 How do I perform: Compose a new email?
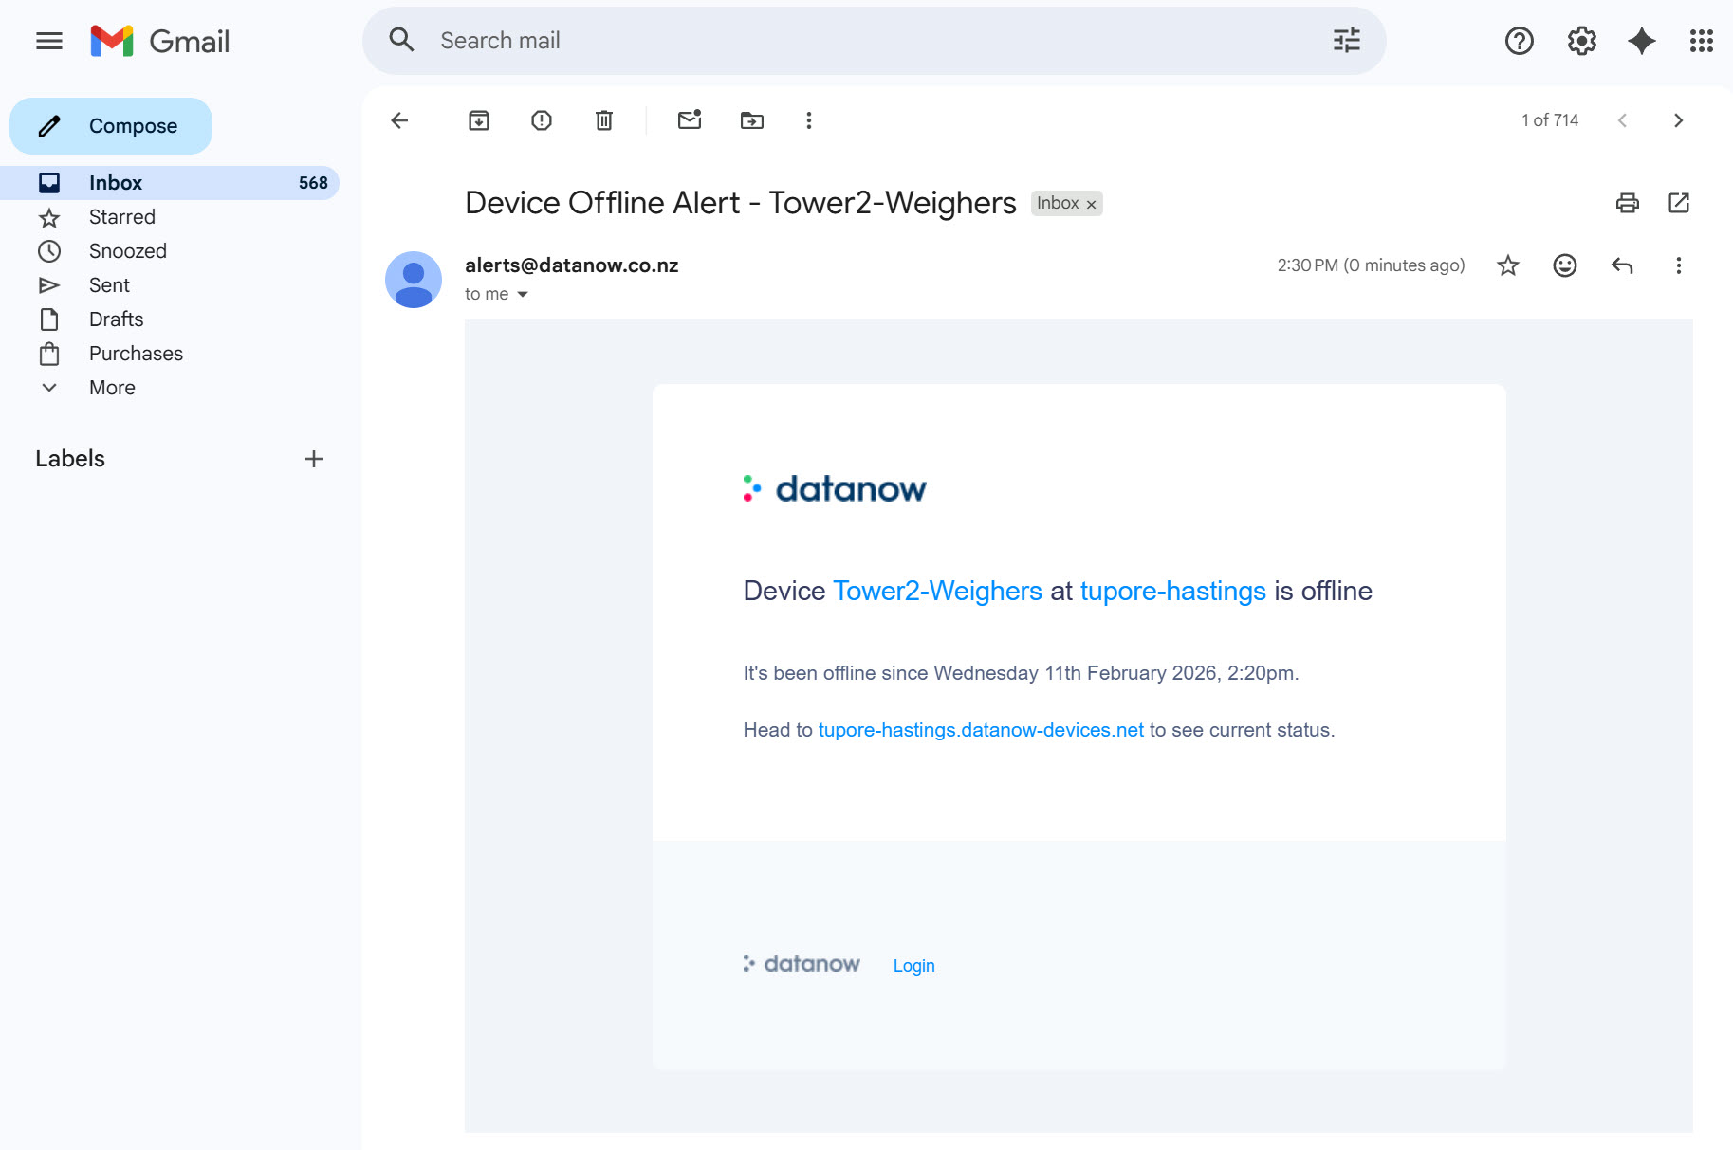pos(111,125)
